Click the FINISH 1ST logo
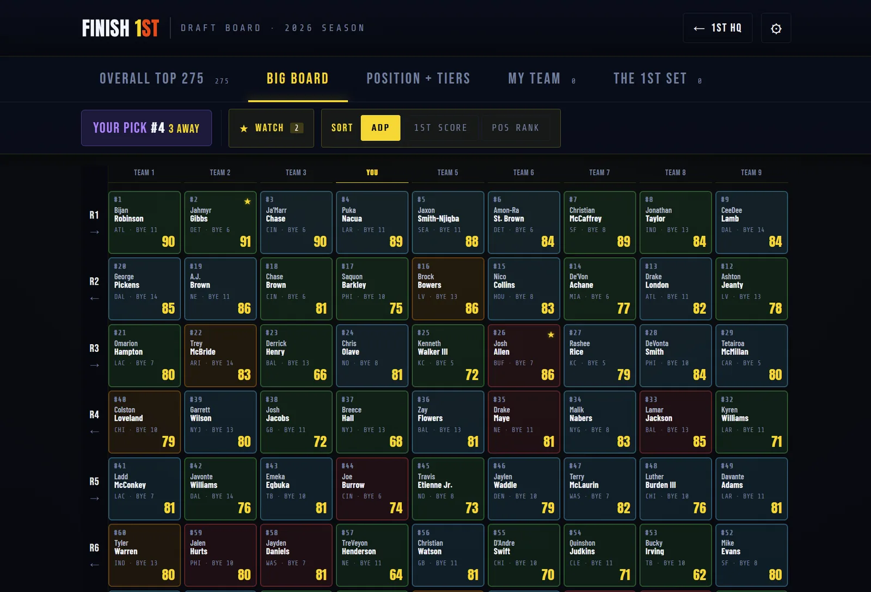Viewport: 871px width, 592px height. pos(120,28)
